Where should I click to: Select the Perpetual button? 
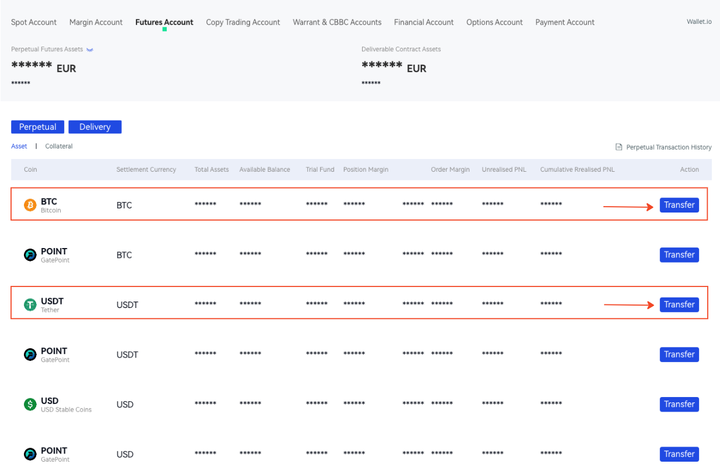click(38, 127)
